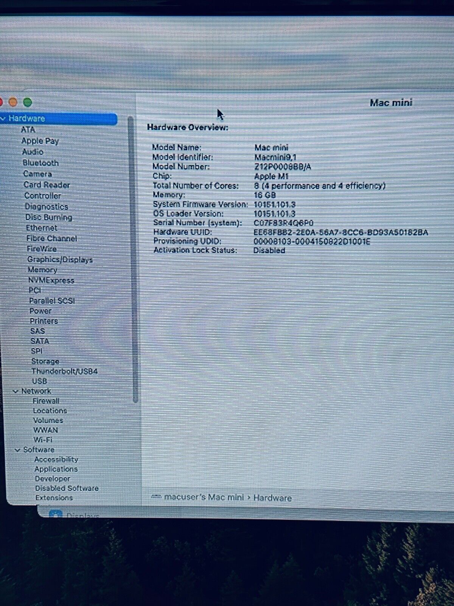Open the Disabled Software entry
The height and width of the screenshot is (606, 454).
click(x=67, y=488)
